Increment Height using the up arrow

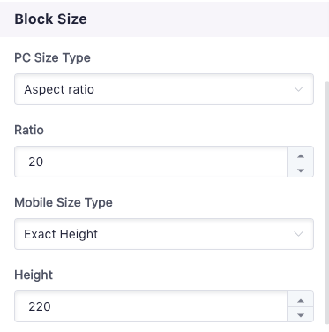coord(301,299)
